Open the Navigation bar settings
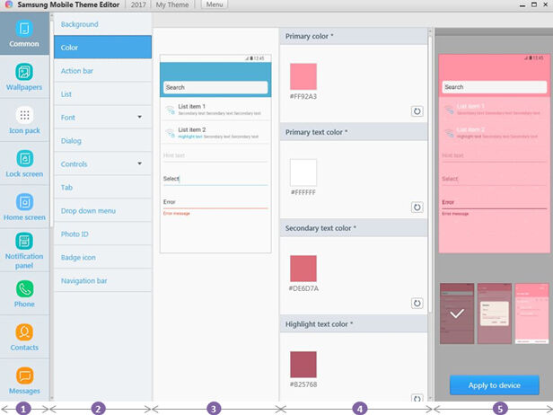The width and height of the screenshot is (553, 415). (x=102, y=280)
